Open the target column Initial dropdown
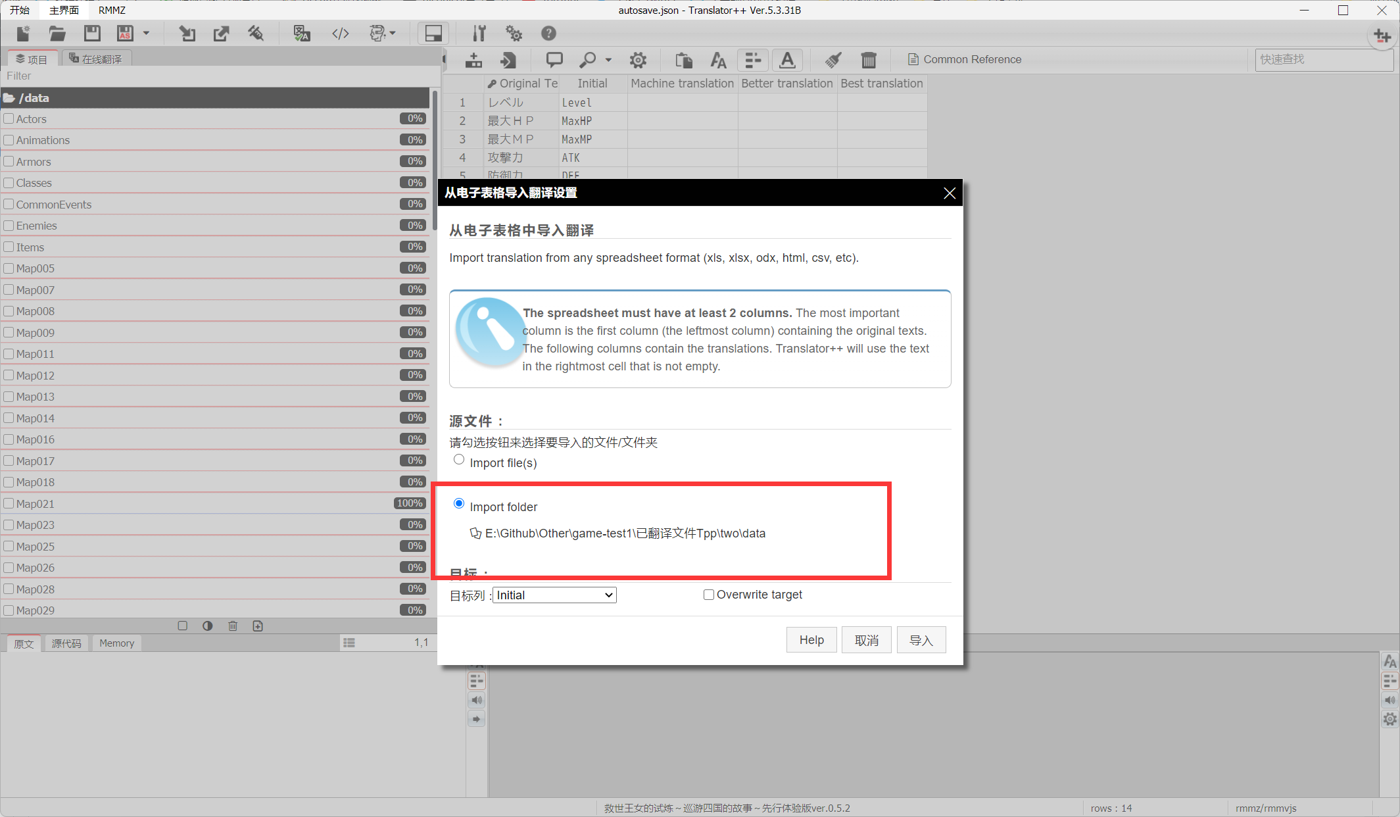Viewport: 1400px width, 817px height. point(554,595)
